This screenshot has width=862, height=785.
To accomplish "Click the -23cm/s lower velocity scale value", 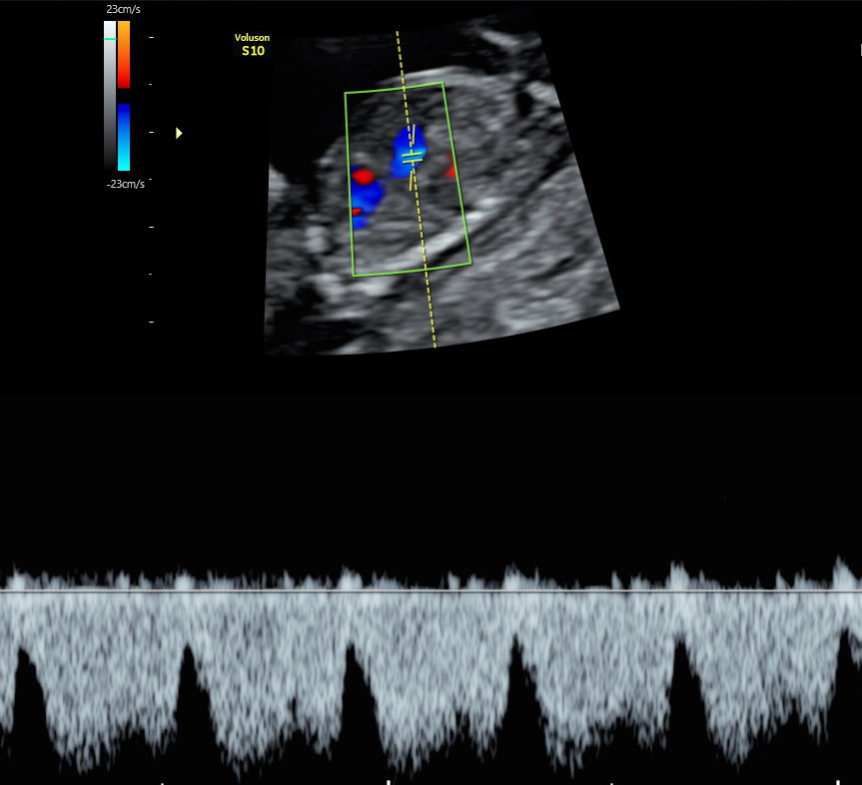I will pyautogui.click(x=125, y=184).
